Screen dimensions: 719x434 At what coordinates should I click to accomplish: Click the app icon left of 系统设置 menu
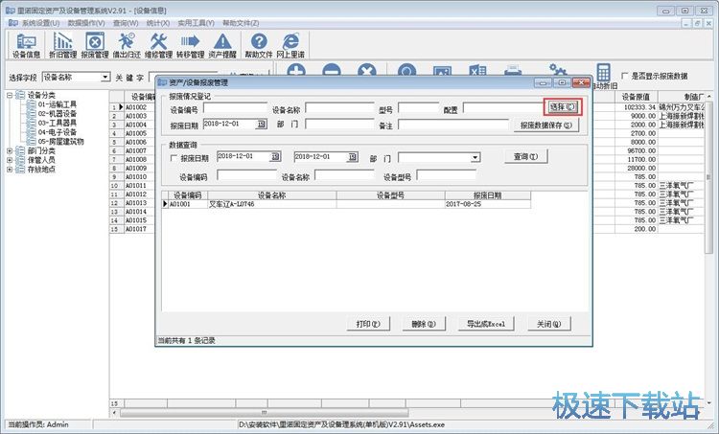(13, 22)
